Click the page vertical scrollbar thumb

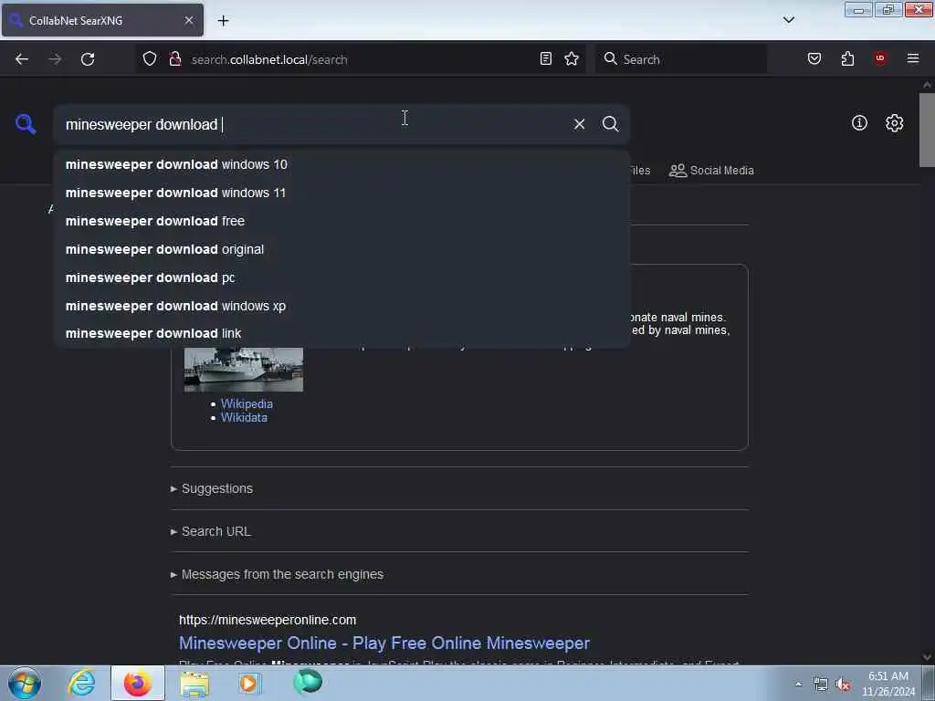point(927,130)
